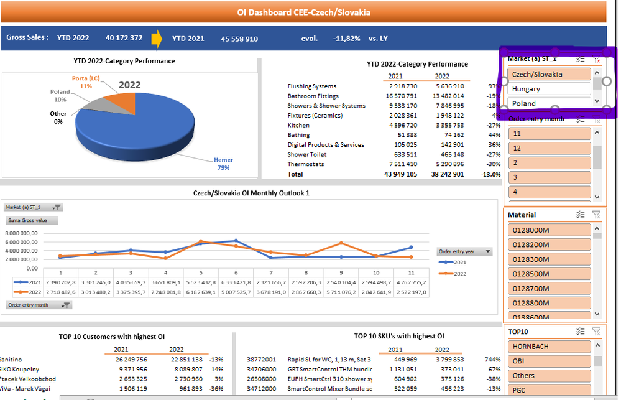Click Sanitino customer row

pyautogui.click(x=112, y=360)
